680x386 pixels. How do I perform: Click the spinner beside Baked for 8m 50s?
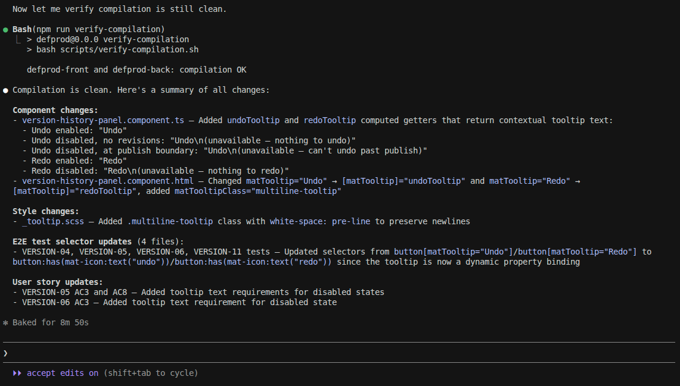5,322
